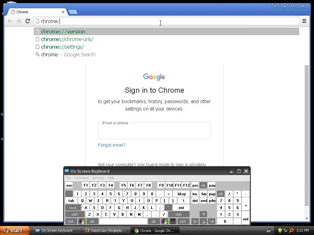Viewport: 314px width, 235px height.
Task: Click the tab key on the keyboard
Action: [x=71, y=201]
